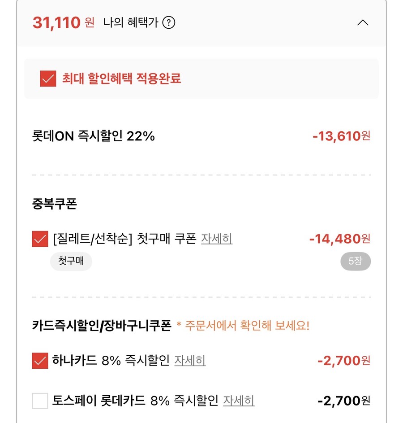Click the red checkmark beside 최대 할인혜택 적용완료
Screen dimensions: 403x423
pyautogui.click(x=46, y=79)
